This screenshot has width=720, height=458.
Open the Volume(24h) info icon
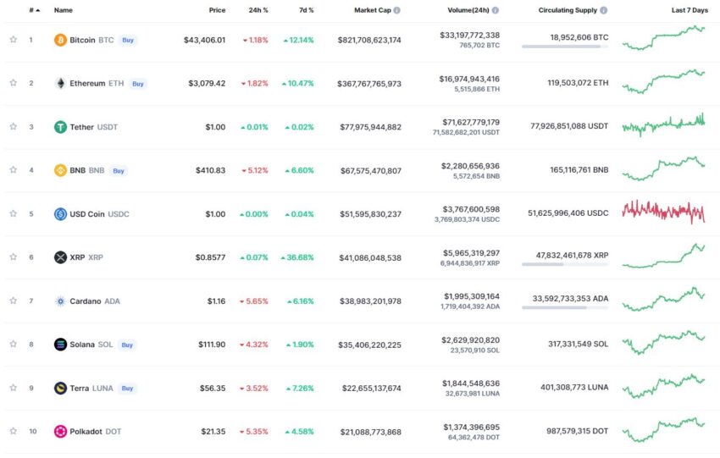coord(495,10)
